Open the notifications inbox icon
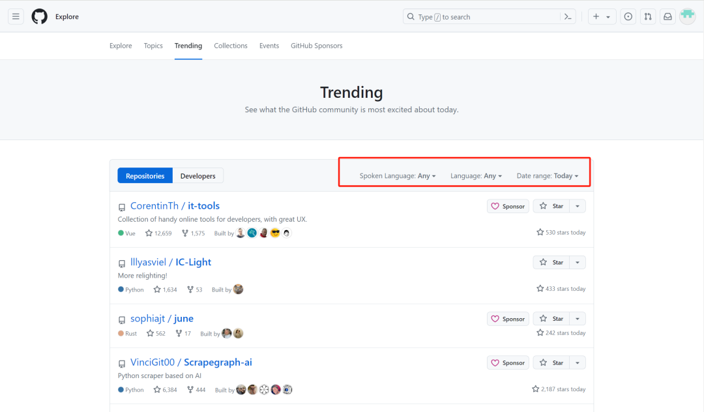 pos(667,16)
